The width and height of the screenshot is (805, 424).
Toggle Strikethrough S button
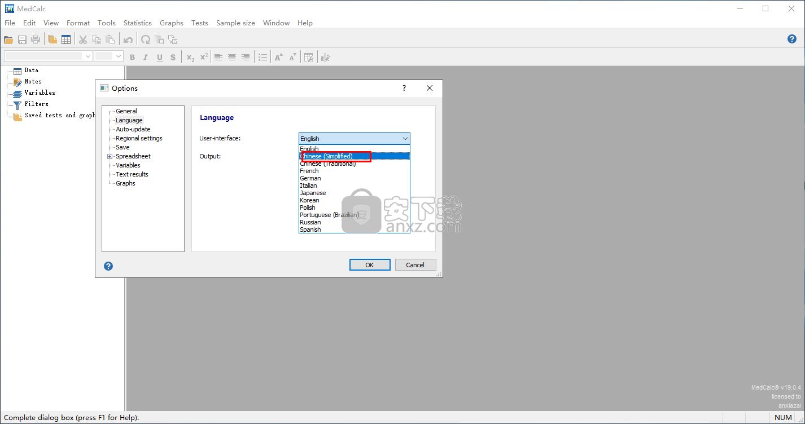pyautogui.click(x=173, y=57)
